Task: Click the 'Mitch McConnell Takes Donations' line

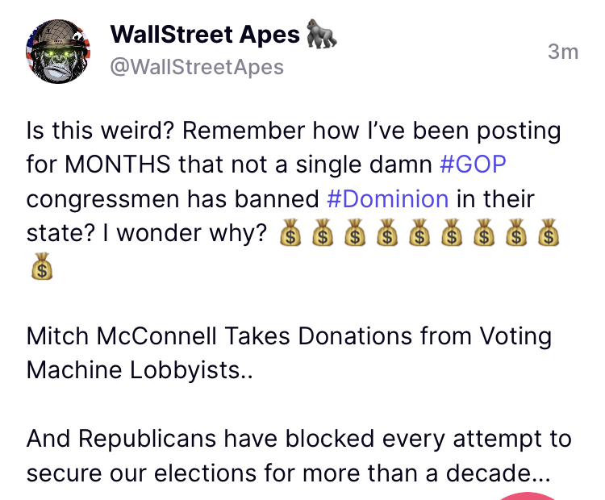Action: (289, 335)
